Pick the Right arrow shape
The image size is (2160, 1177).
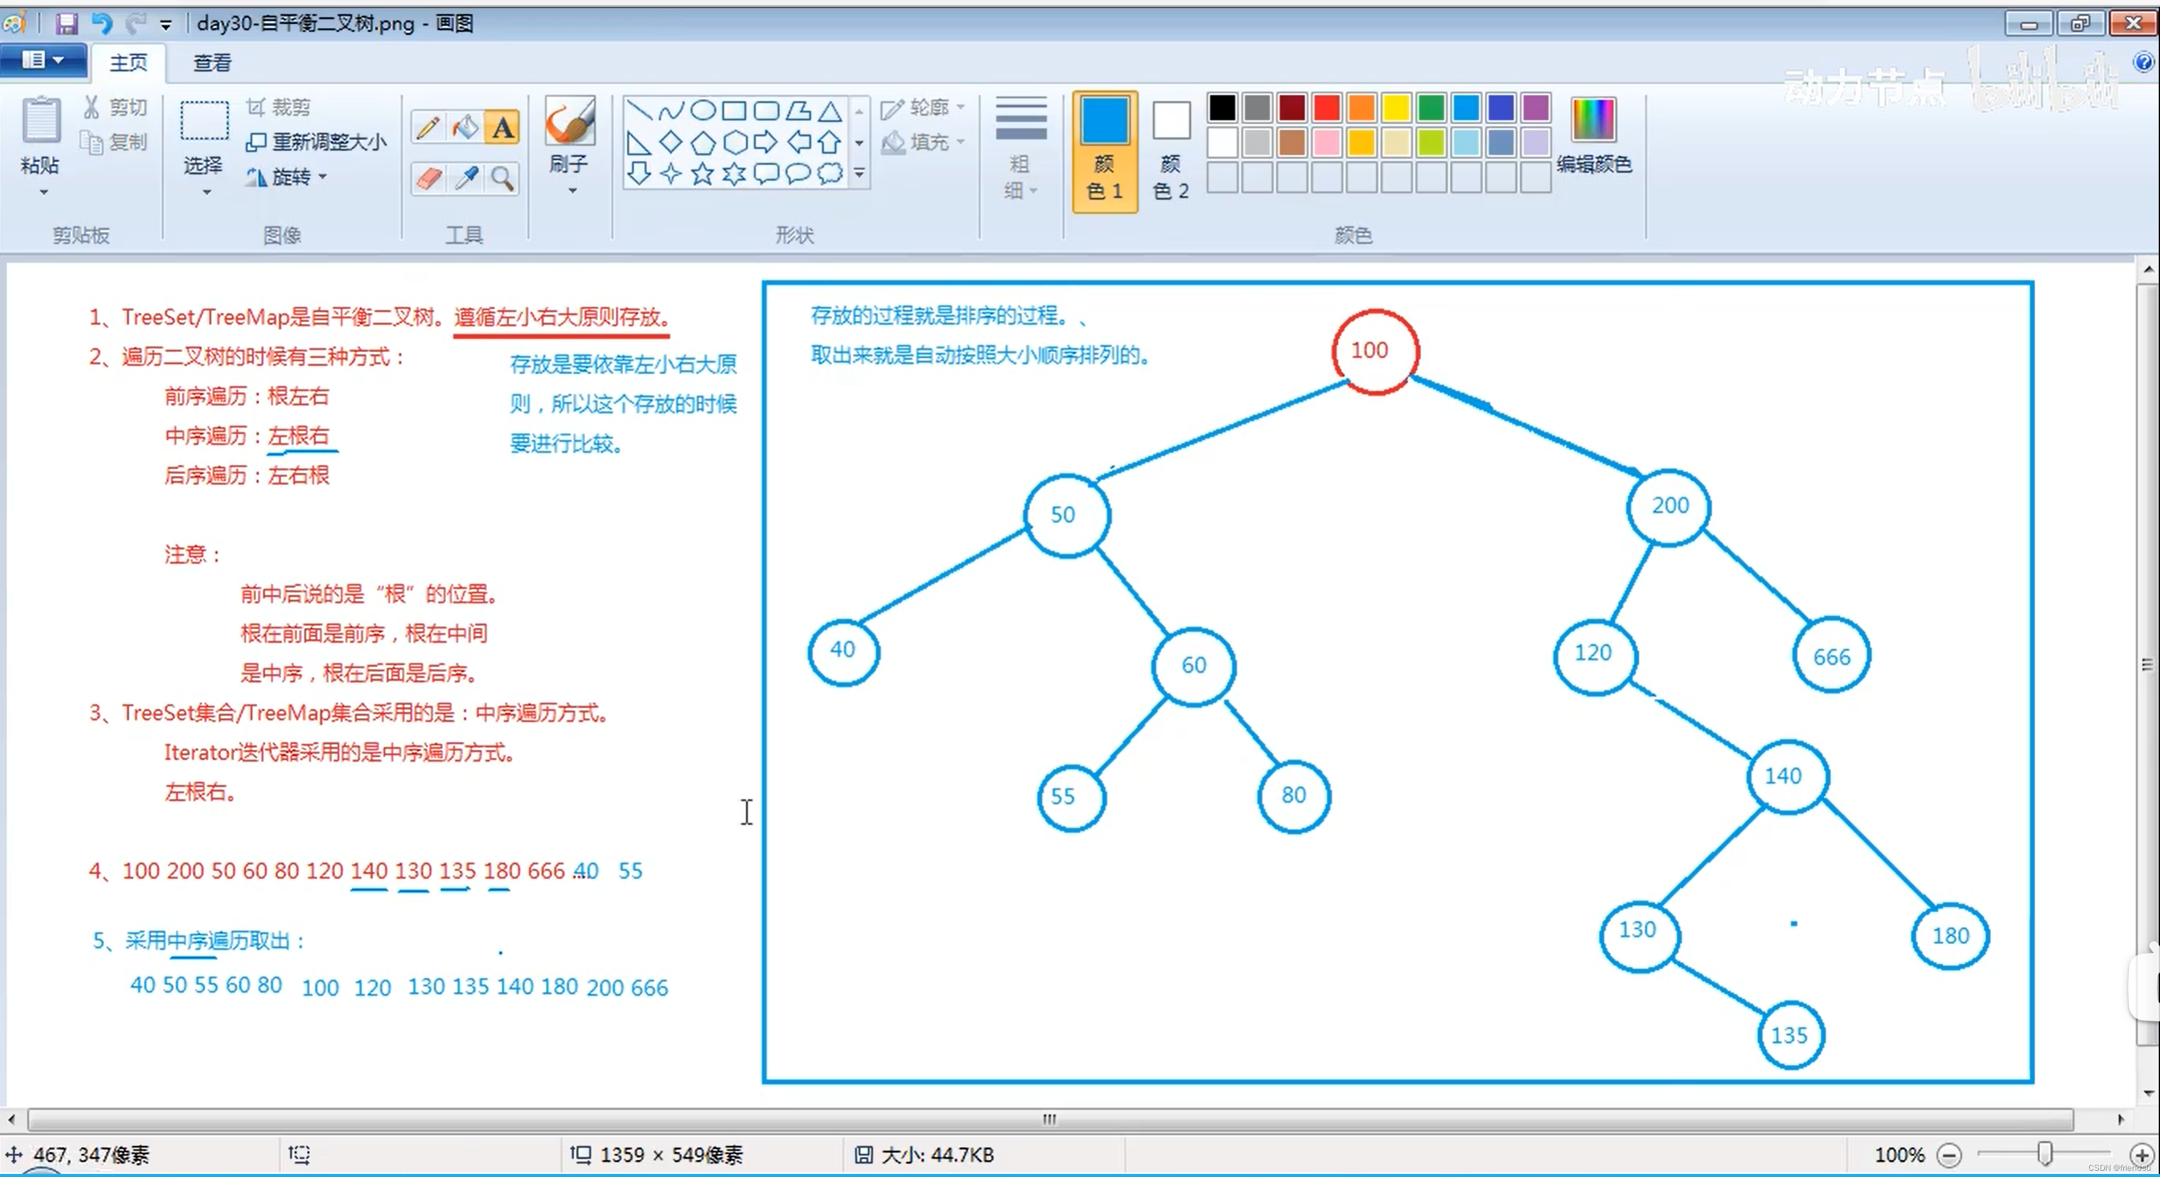[766, 142]
